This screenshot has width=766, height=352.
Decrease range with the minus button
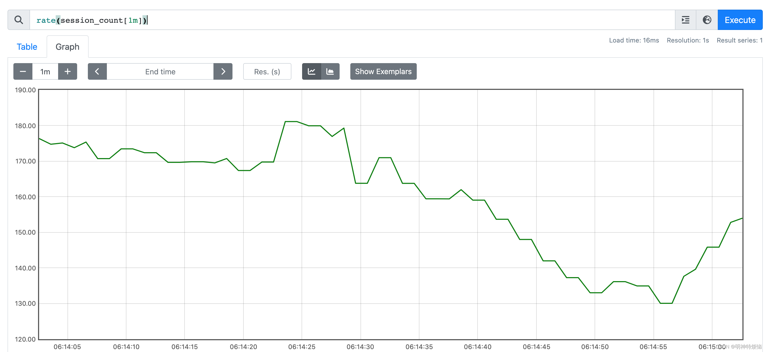pyautogui.click(x=23, y=71)
